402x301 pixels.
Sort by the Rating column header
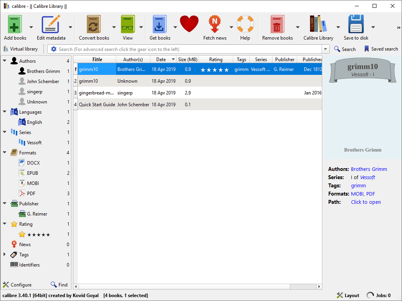coord(216,60)
